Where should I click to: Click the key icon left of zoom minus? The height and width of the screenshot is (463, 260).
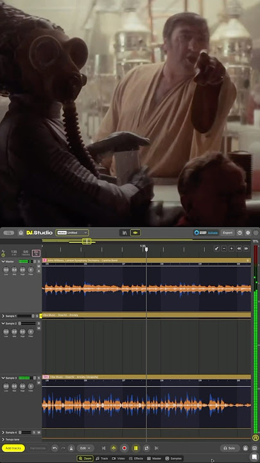click(217, 249)
